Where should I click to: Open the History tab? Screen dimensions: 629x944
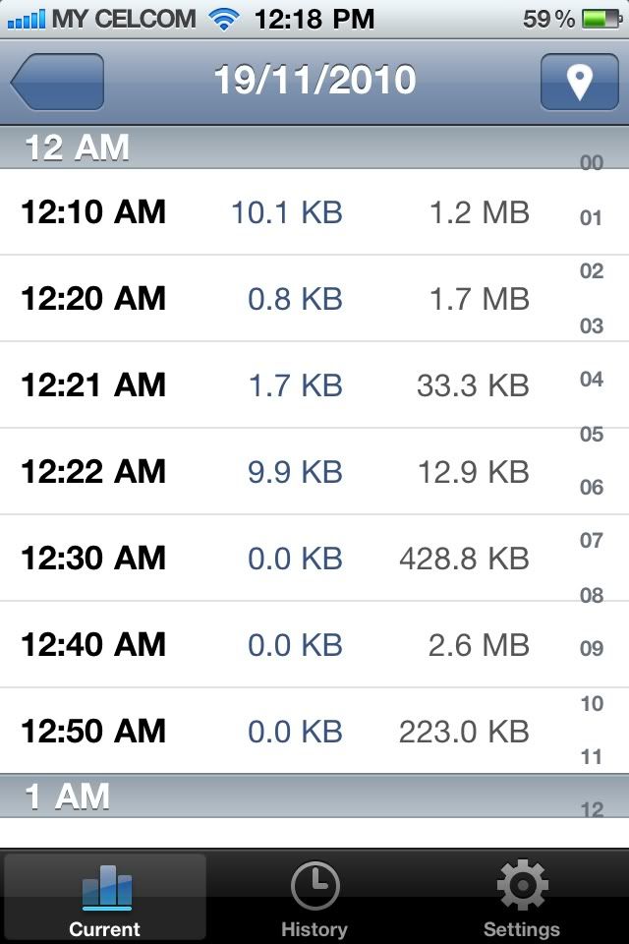click(314, 898)
